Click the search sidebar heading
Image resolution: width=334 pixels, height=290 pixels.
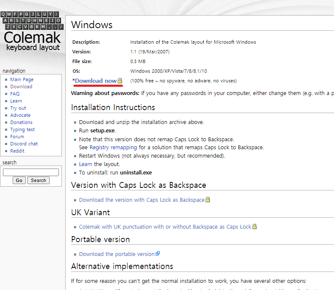[9, 162]
